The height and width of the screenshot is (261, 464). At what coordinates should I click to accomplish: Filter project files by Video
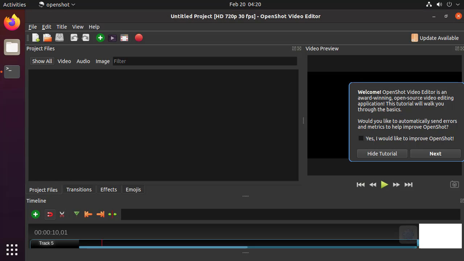(64, 61)
